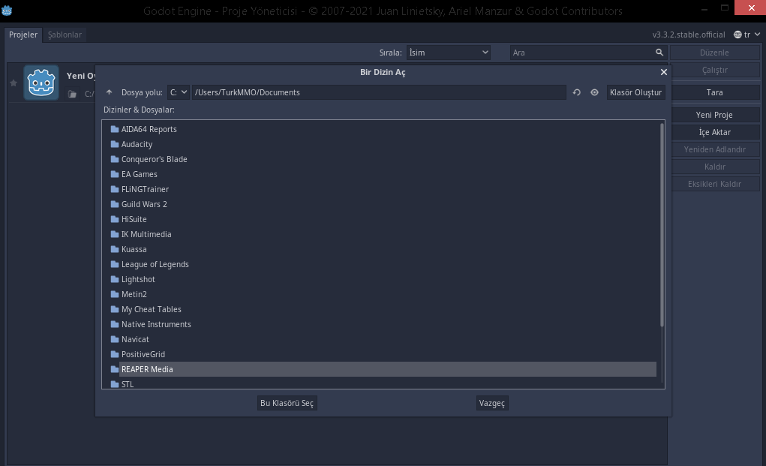The height and width of the screenshot is (466, 766).
Task: Click the Yeniden Adlandır button
Action: click(714, 149)
